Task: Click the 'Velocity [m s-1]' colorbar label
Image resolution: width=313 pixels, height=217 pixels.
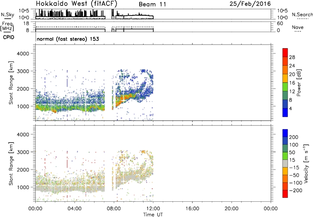Action: pyautogui.click(x=306, y=163)
